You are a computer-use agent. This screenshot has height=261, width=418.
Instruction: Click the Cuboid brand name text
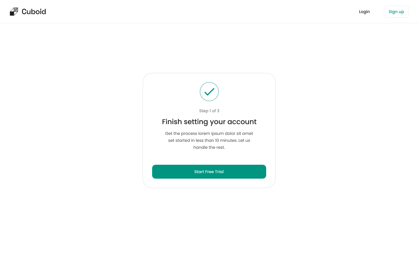34,12
